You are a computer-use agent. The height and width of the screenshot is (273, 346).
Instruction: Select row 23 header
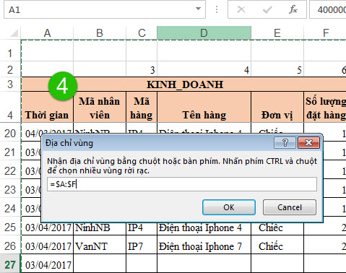click(10, 188)
